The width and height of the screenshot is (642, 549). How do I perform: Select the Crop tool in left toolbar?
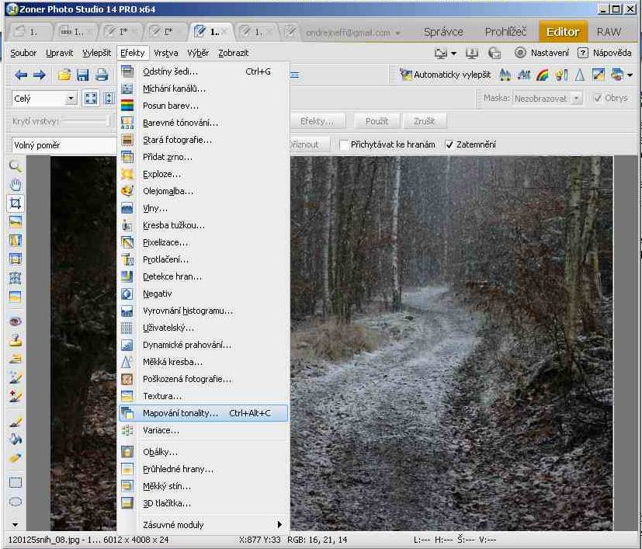[15, 203]
